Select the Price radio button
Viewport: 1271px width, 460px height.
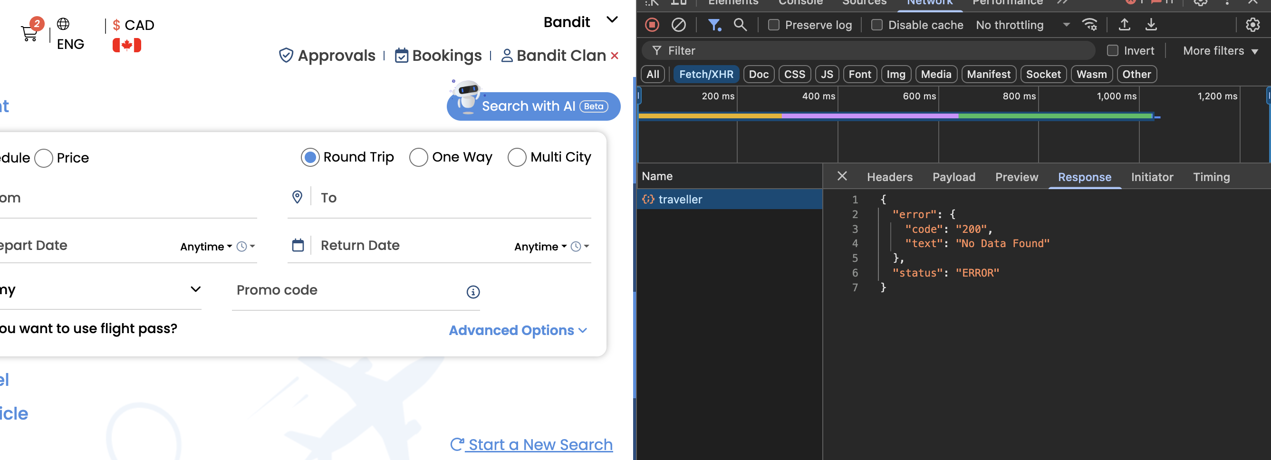tap(43, 158)
